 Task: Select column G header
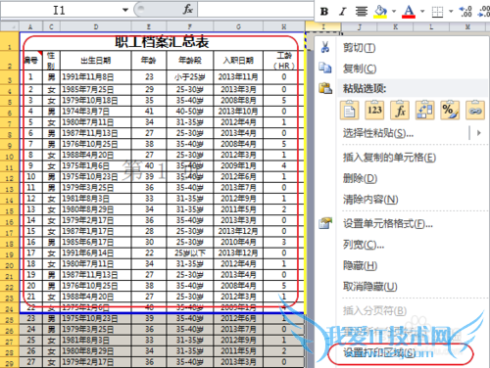click(238, 26)
